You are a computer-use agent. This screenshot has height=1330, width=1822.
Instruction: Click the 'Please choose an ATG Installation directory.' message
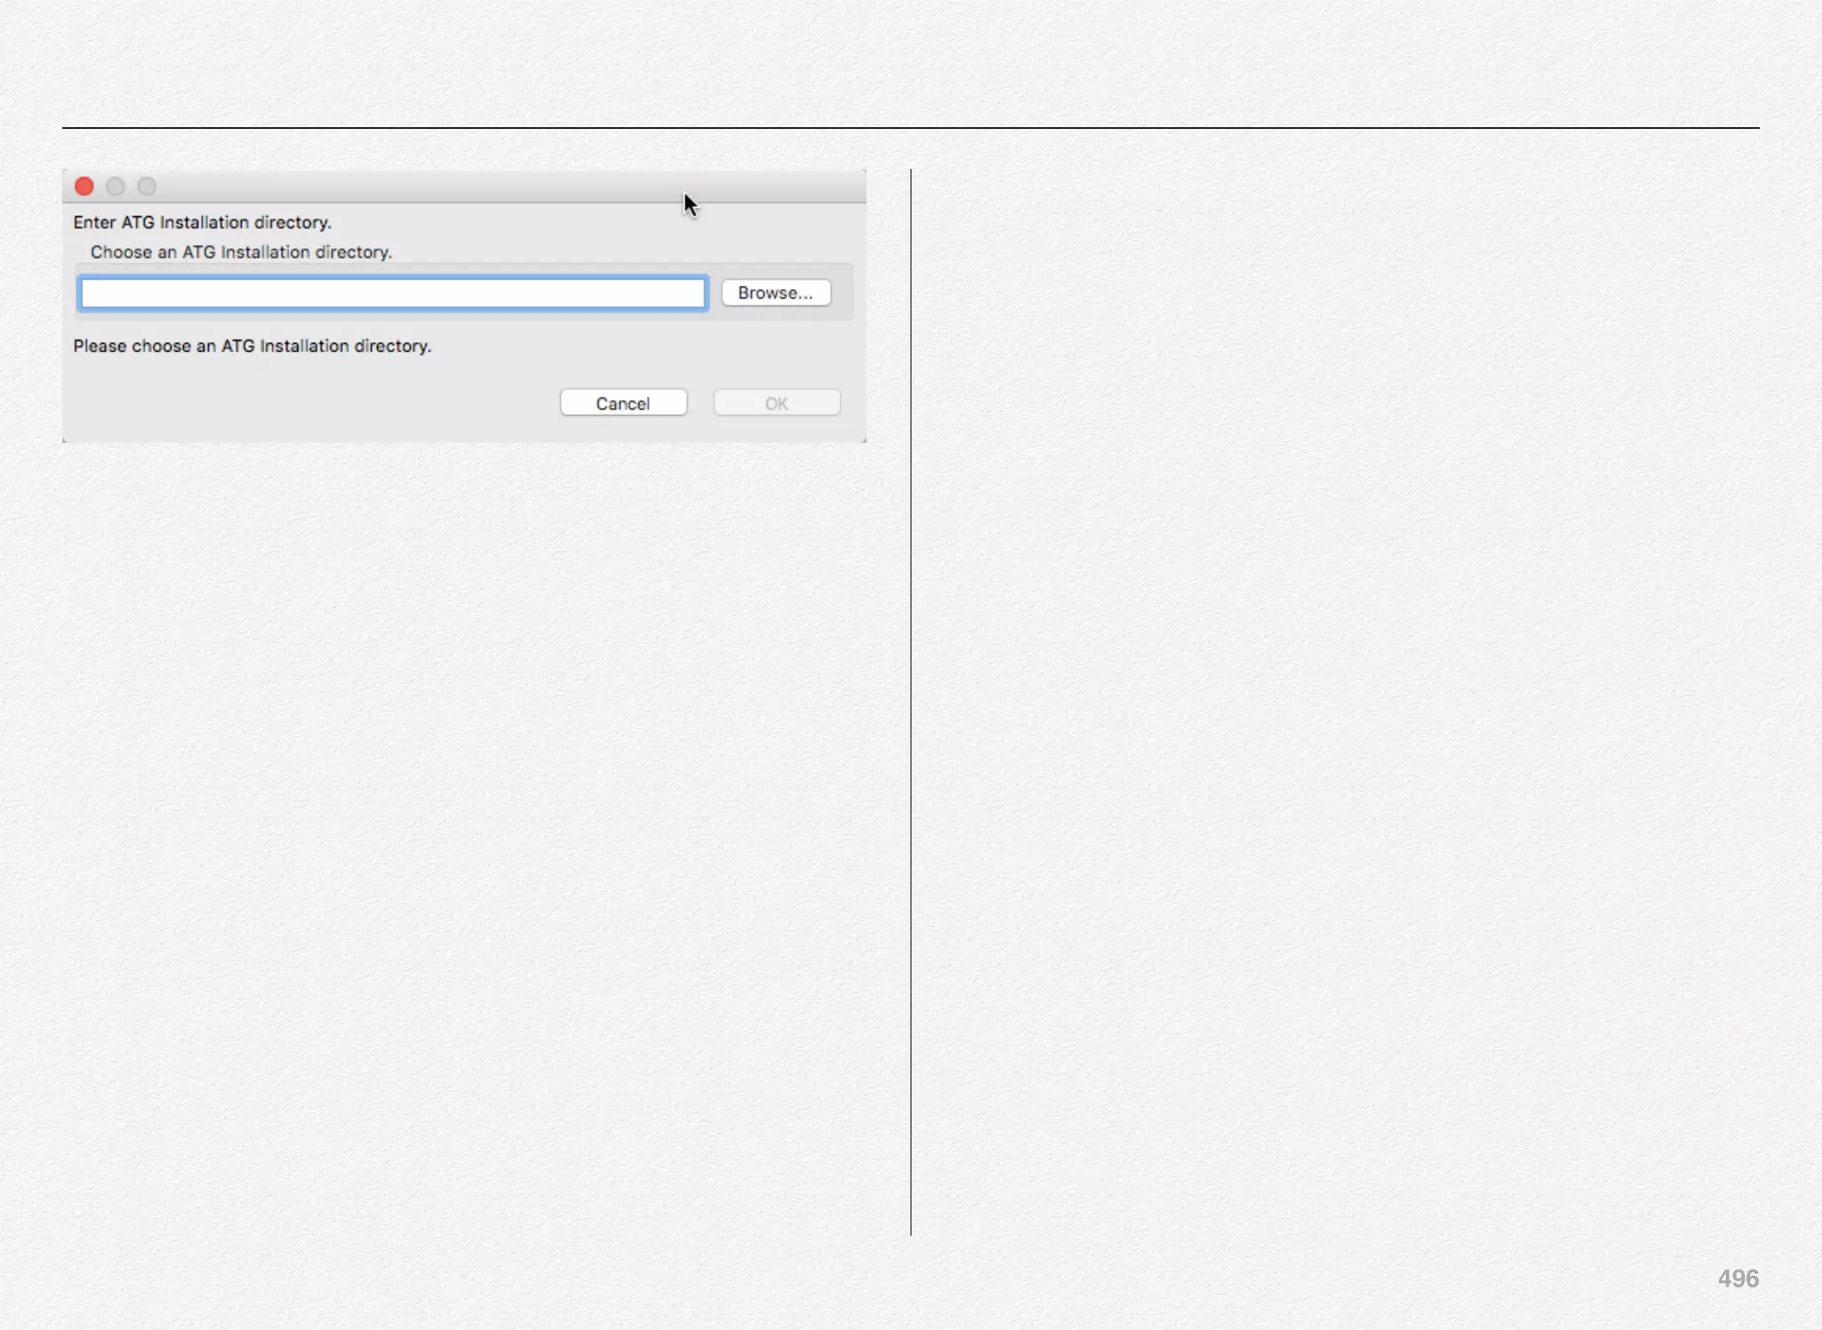click(252, 346)
